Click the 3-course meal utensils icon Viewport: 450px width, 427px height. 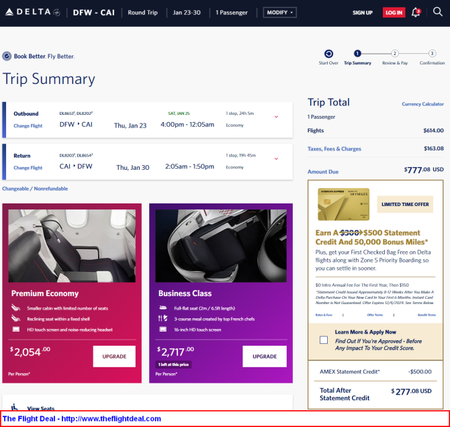163,318
